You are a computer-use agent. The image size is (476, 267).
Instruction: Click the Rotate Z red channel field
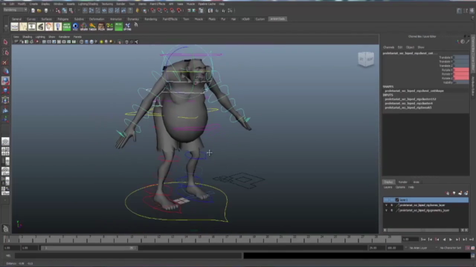pos(461,78)
